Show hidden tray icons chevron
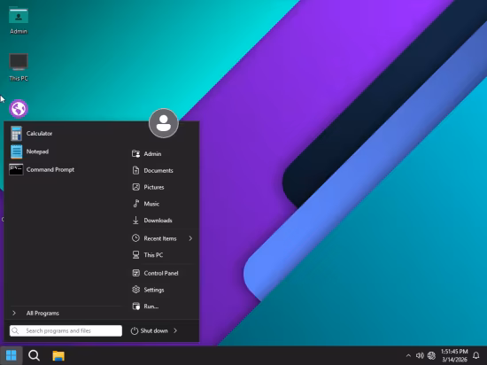The image size is (487, 365). pyautogui.click(x=408, y=355)
